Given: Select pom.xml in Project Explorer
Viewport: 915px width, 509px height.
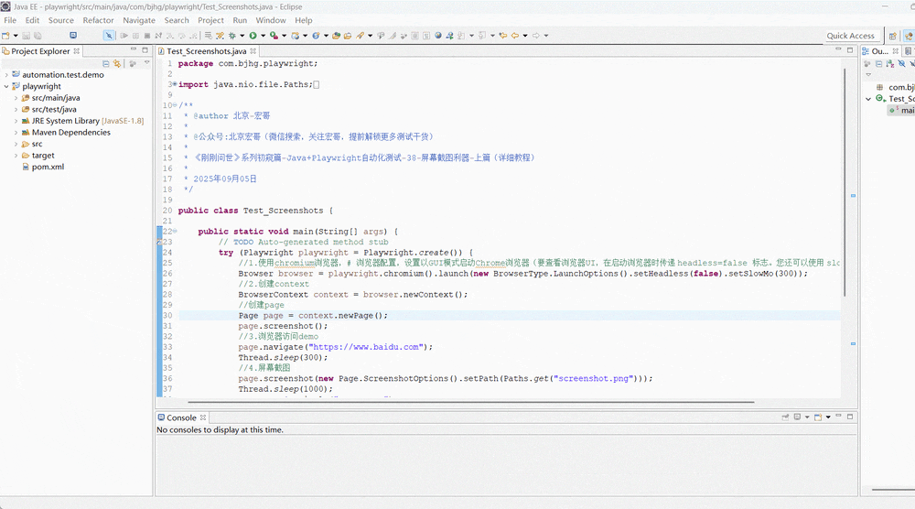Looking at the screenshot, I should 48,167.
